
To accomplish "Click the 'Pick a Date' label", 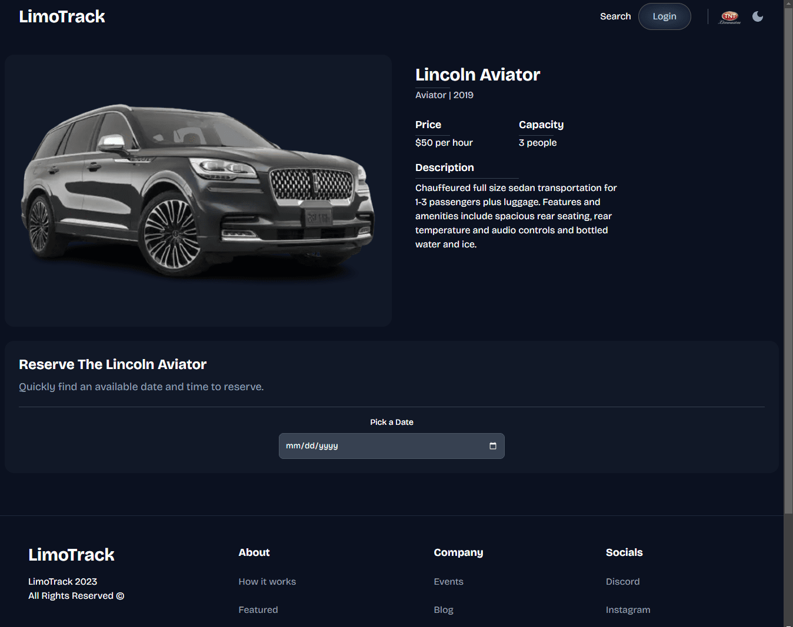I will click(392, 422).
